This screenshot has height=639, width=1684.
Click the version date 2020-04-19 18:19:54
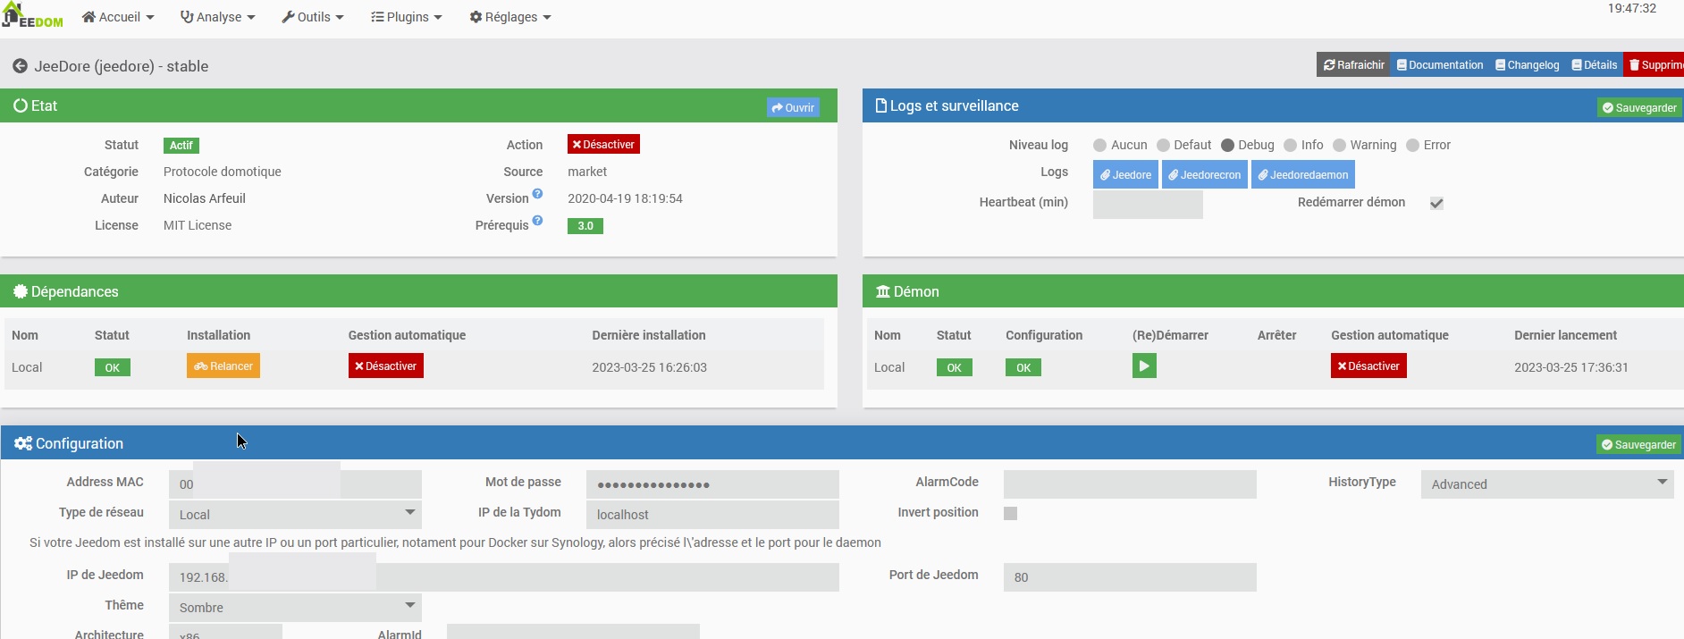625,198
